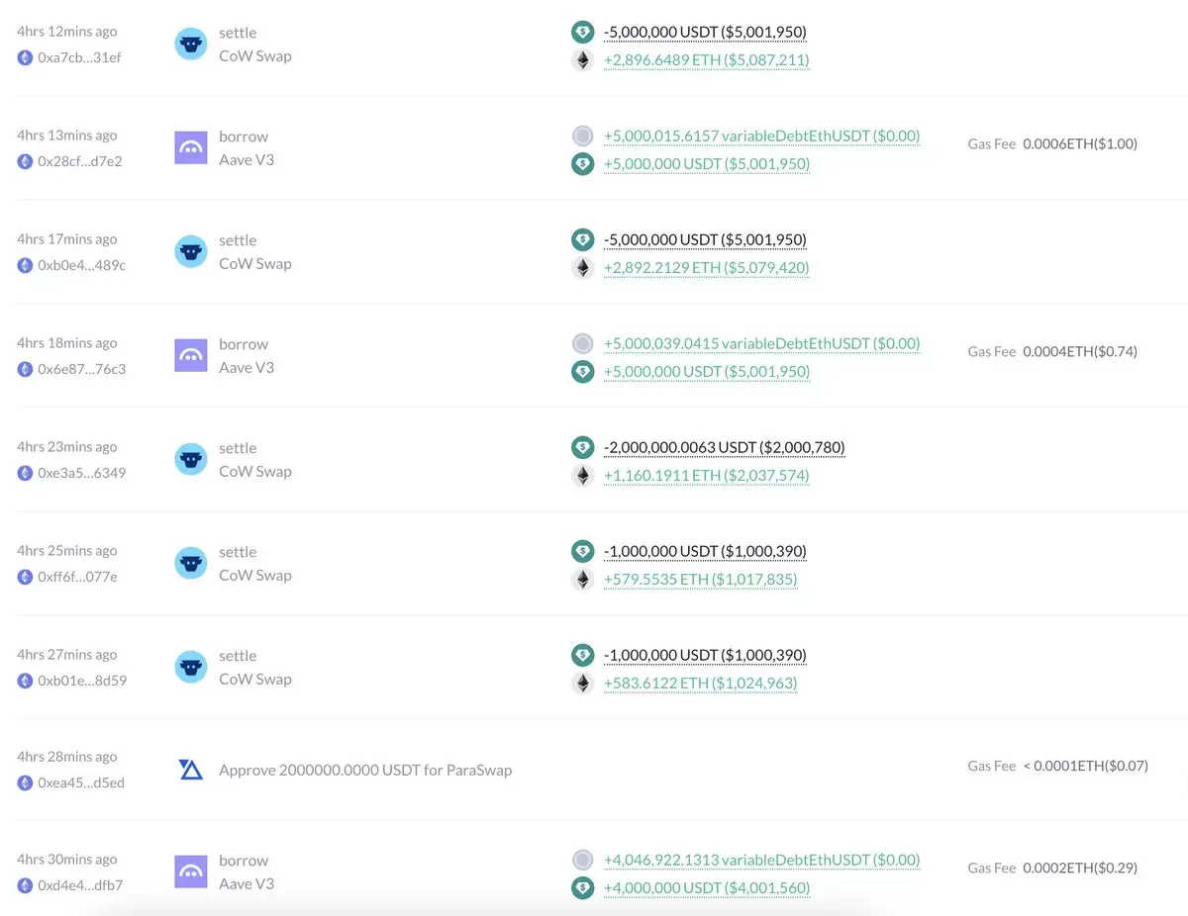Open transaction hash 0x28cf...d7e2
This screenshot has height=916, width=1188.
[x=79, y=161]
